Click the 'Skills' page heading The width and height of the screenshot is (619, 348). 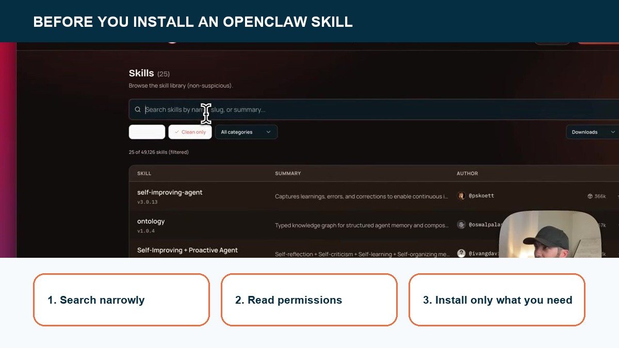point(141,73)
